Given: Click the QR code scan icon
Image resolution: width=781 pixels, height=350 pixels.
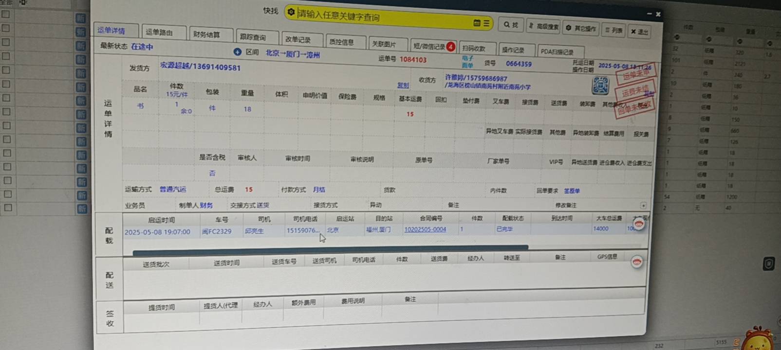Looking at the screenshot, I should pyautogui.click(x=600, y=86).
